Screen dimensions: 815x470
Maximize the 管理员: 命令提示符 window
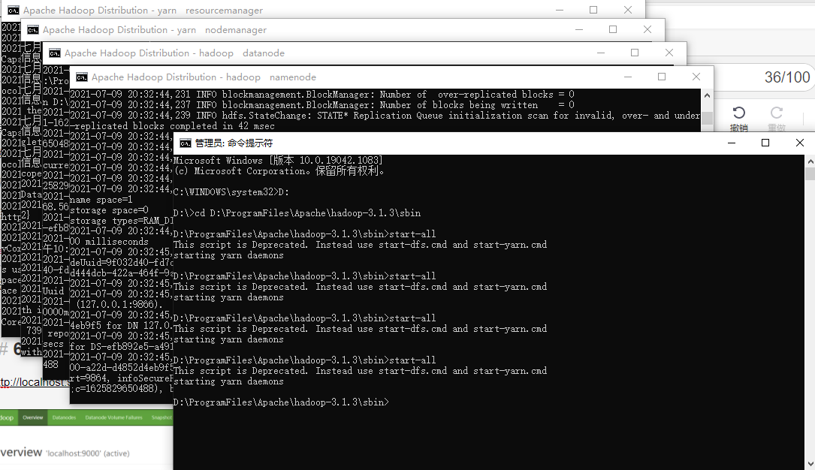[765, 143]
